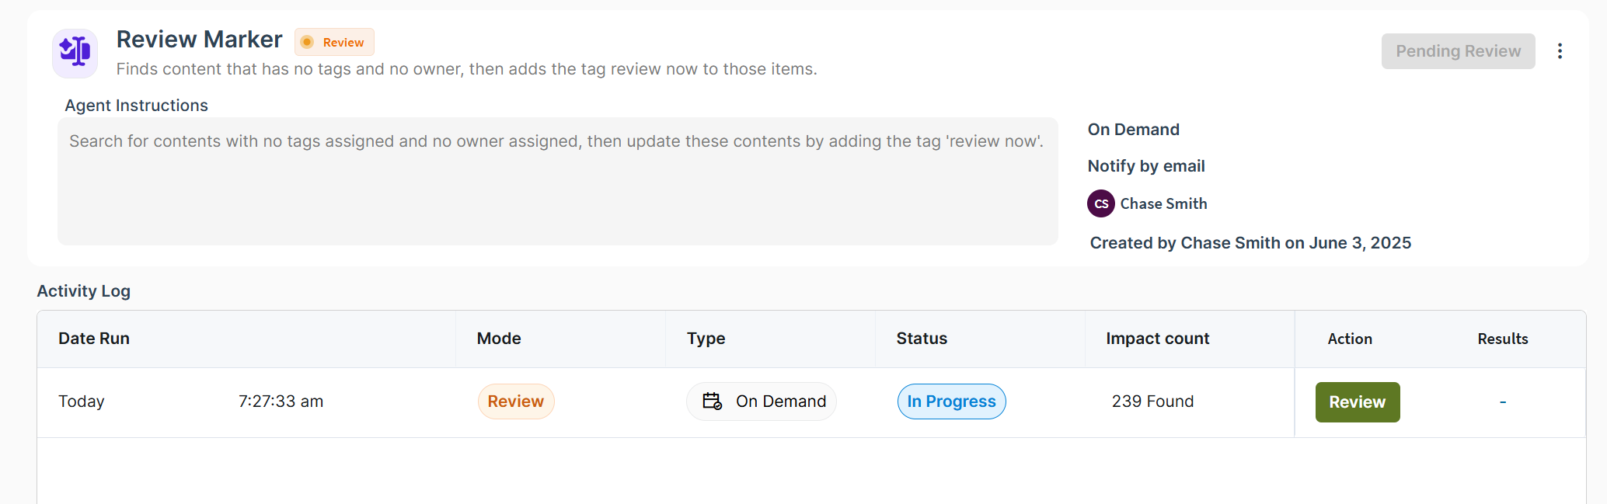Screen dimensions: 1607x504
Task: Click the Mode column header
Action: click(x=499, y=339)
